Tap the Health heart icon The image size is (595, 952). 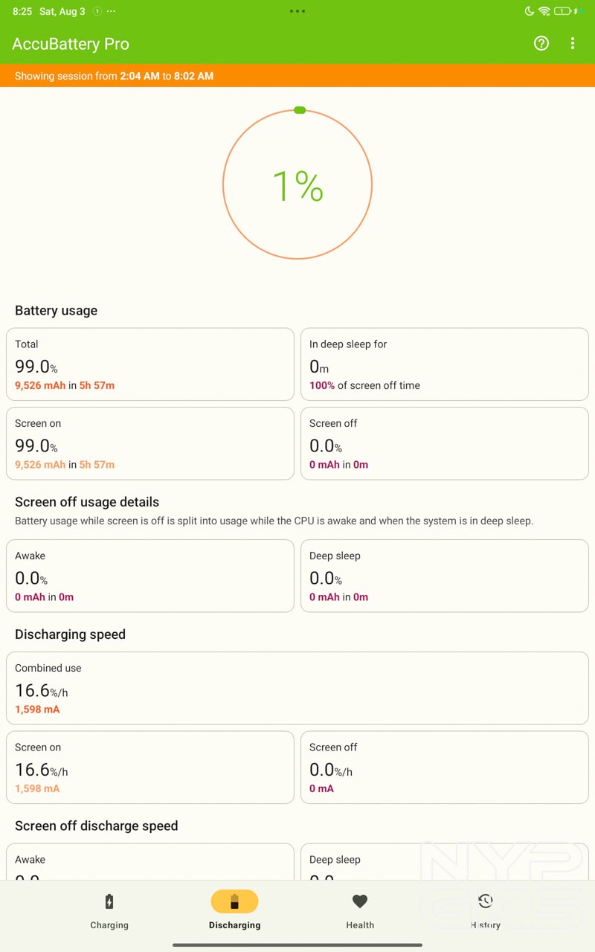(360, 901)
